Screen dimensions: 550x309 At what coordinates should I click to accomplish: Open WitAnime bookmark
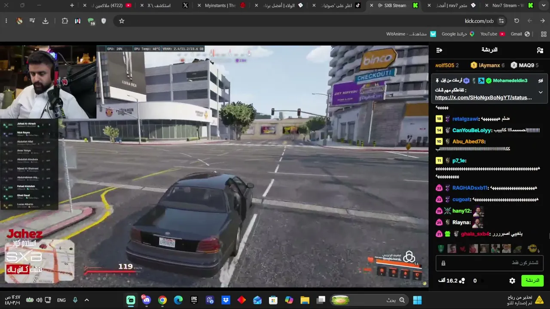411,34
